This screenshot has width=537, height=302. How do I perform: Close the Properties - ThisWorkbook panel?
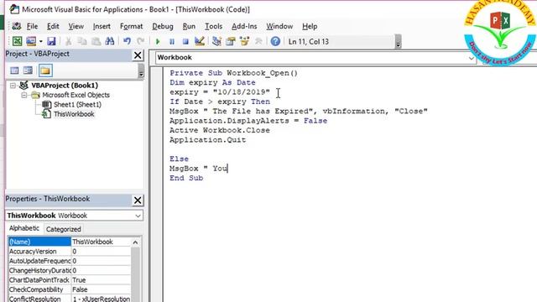pyautogui.click(x=138, y=200)
